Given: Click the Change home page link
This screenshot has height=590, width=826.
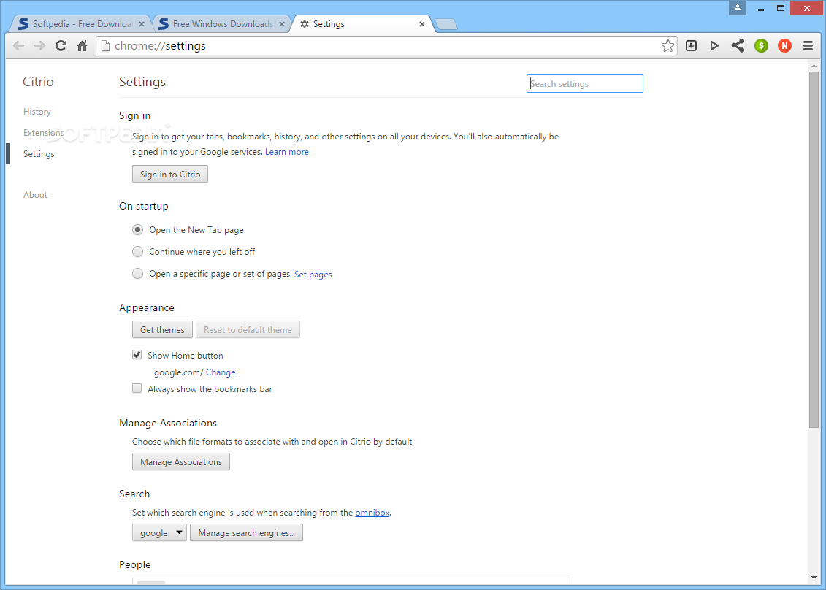Looking at the screenshot, I should 221,372.
